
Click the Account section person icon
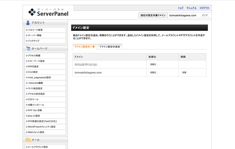coord(28,23)
